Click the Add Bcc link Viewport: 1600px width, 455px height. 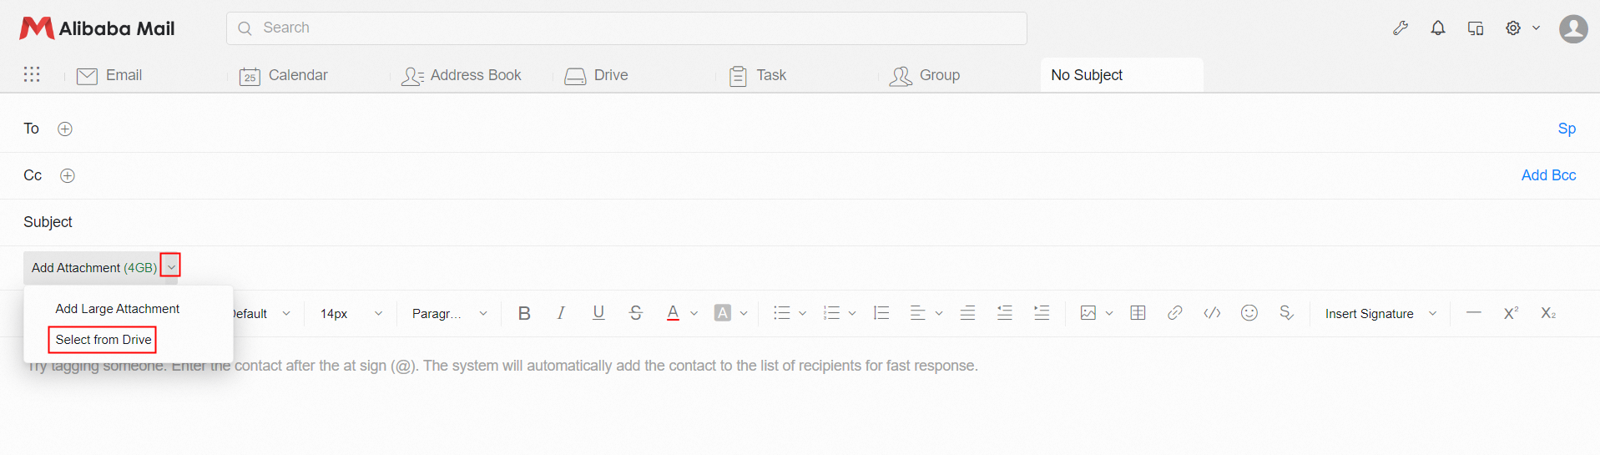(x=1548, y=175)
